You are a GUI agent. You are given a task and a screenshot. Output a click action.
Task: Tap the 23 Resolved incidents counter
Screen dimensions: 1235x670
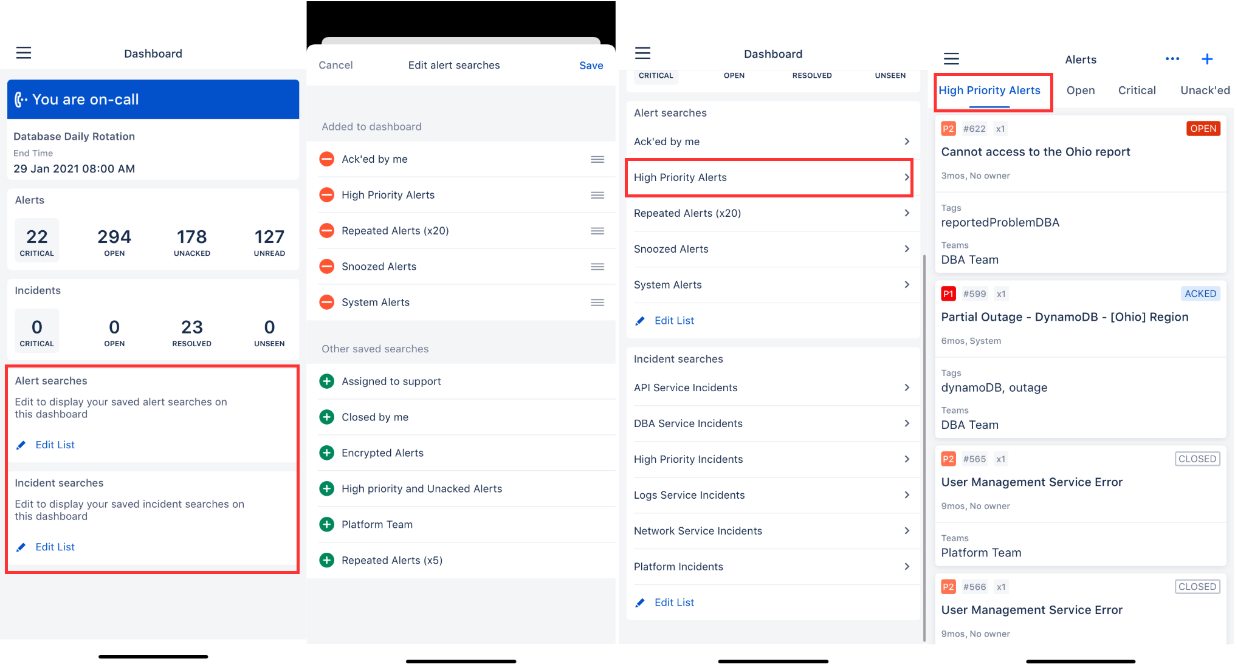coord(192,332)
